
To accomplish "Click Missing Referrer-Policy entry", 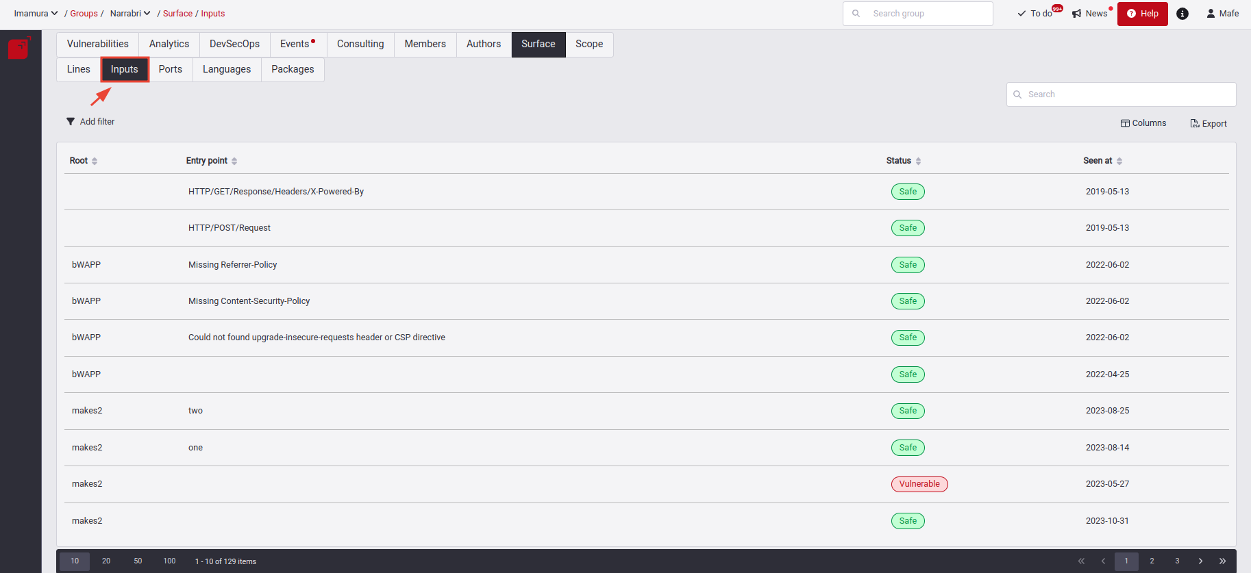I will click(233, 265).
